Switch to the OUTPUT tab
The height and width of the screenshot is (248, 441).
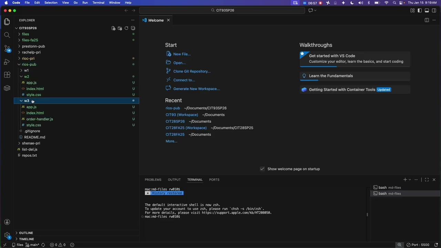174,180
